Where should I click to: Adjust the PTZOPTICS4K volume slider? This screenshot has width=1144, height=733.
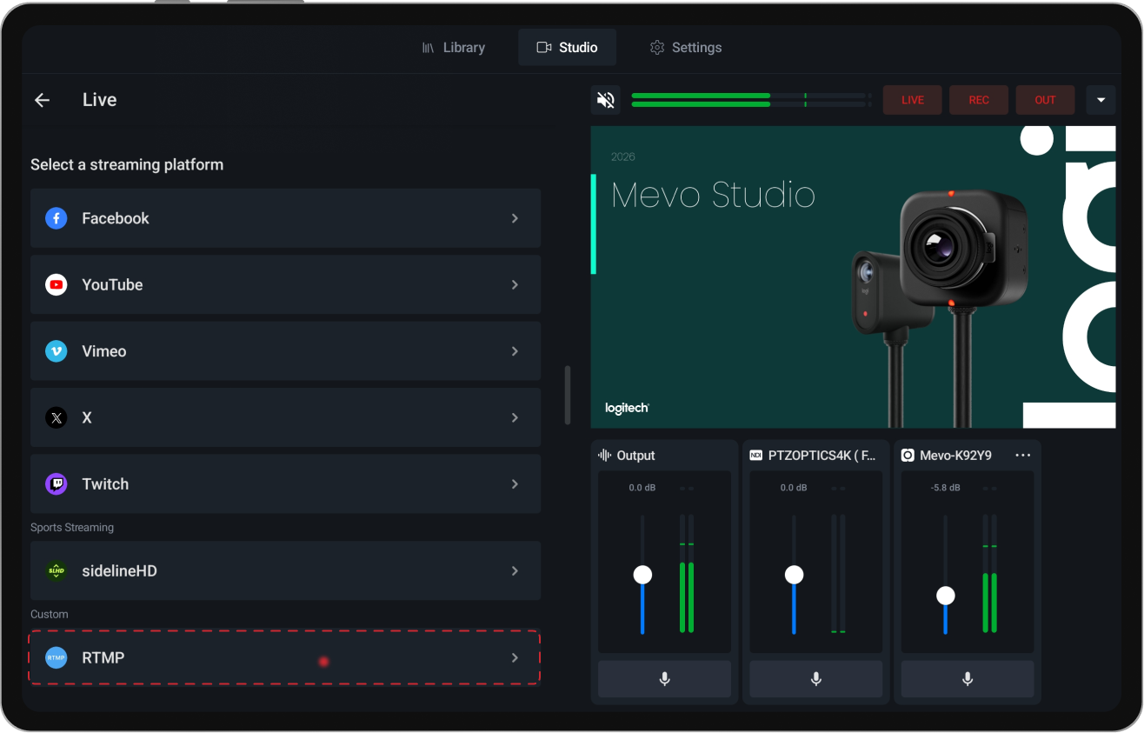794,574
